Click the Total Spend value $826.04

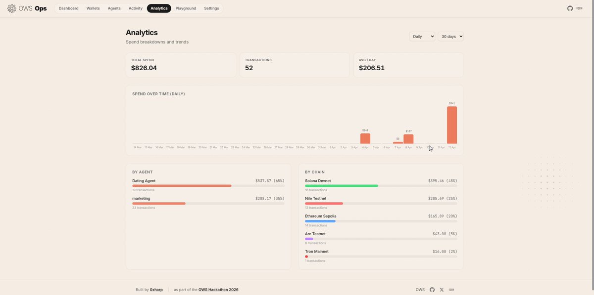(x=144, y=68)
